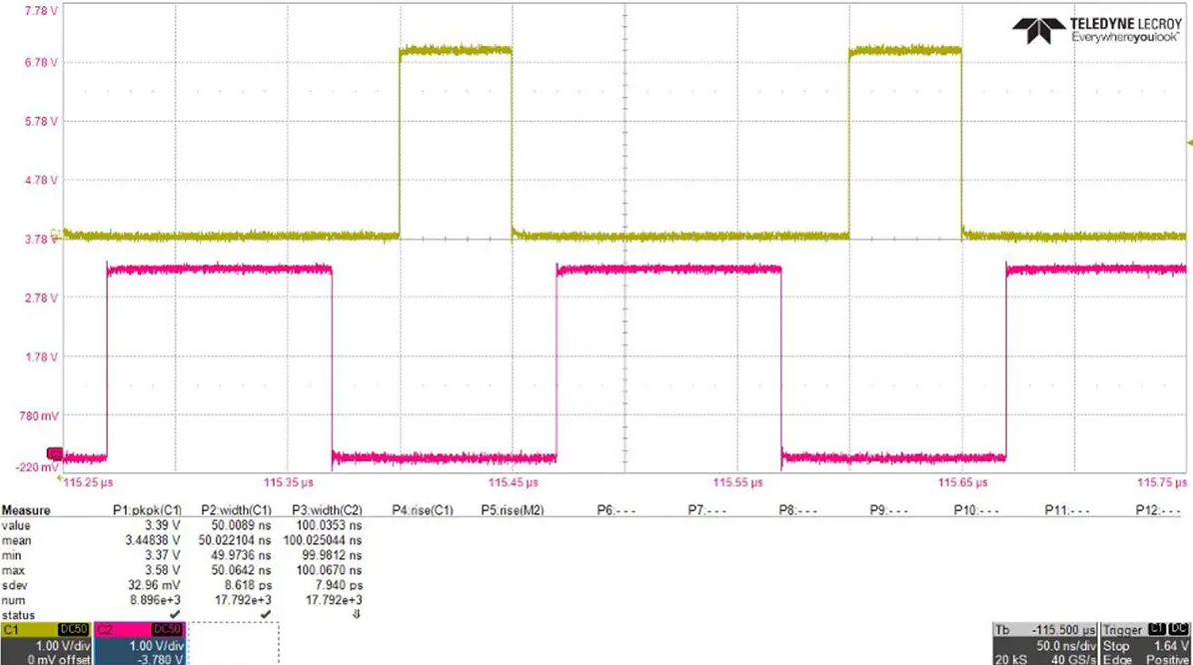
Task: Click the C1 source badge in Trigger box
Action: pyautogui.click(x=1158, y=630)
